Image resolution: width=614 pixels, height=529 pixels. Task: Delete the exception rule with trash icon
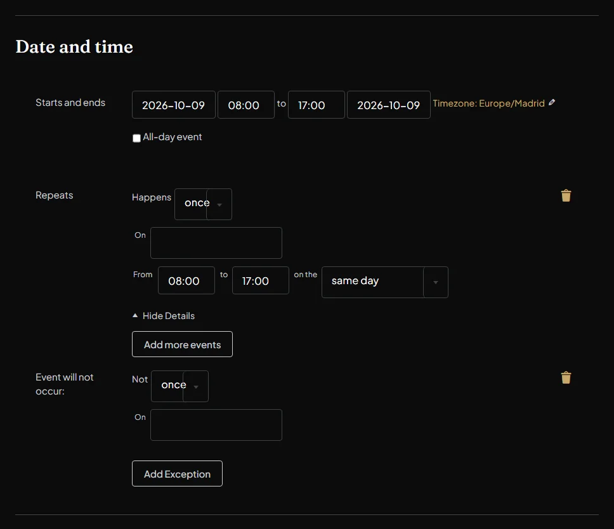[x=566, y=377]
